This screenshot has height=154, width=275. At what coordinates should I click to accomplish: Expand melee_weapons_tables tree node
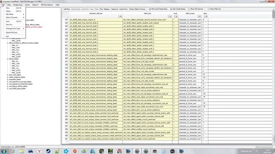[x=8, y=77]
